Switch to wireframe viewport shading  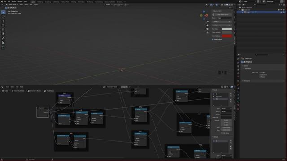tap(225, 4)
